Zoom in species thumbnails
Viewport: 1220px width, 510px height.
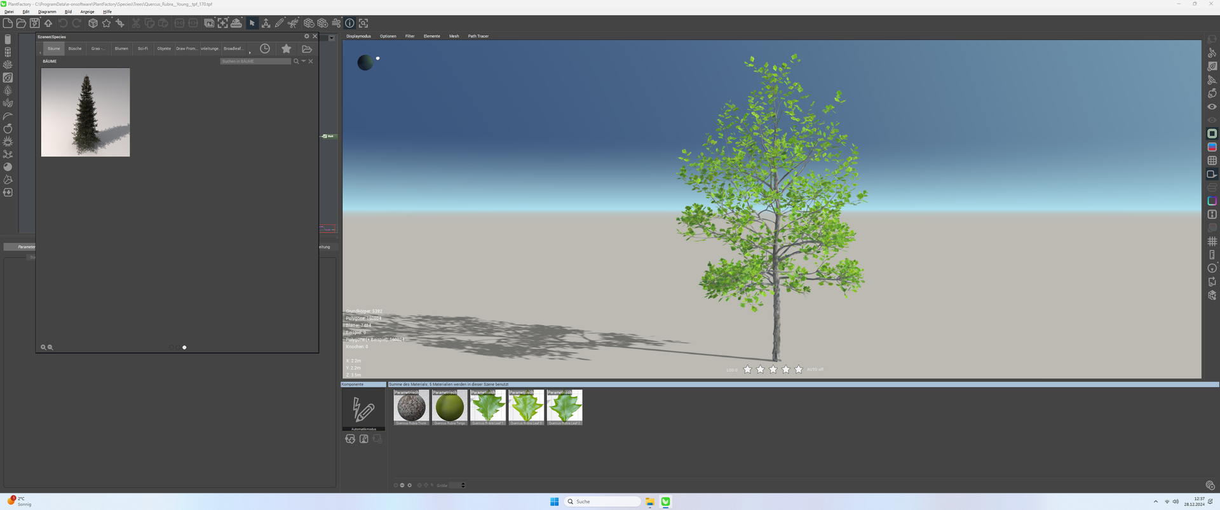pos(43,347)
